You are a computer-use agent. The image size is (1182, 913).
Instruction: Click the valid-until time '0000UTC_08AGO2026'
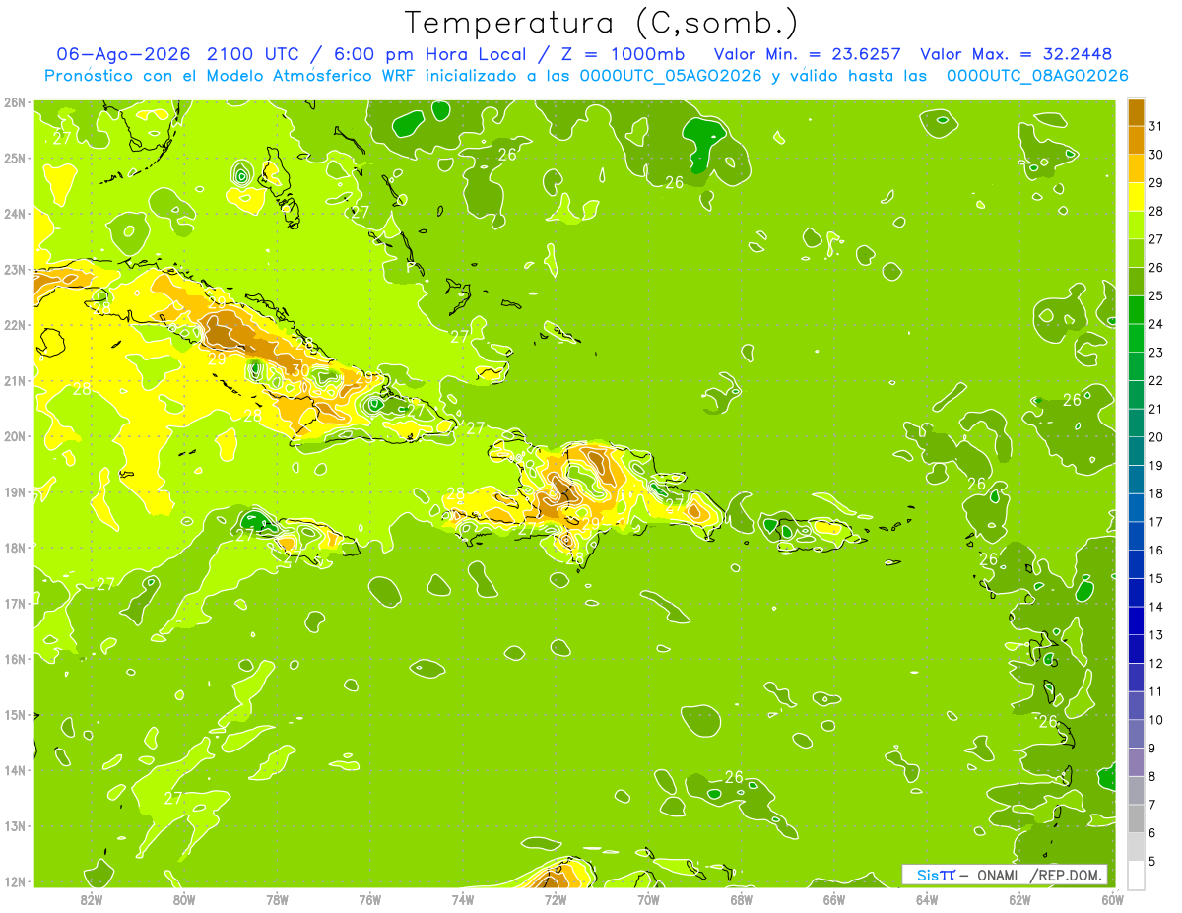[x=1037, y=76]
